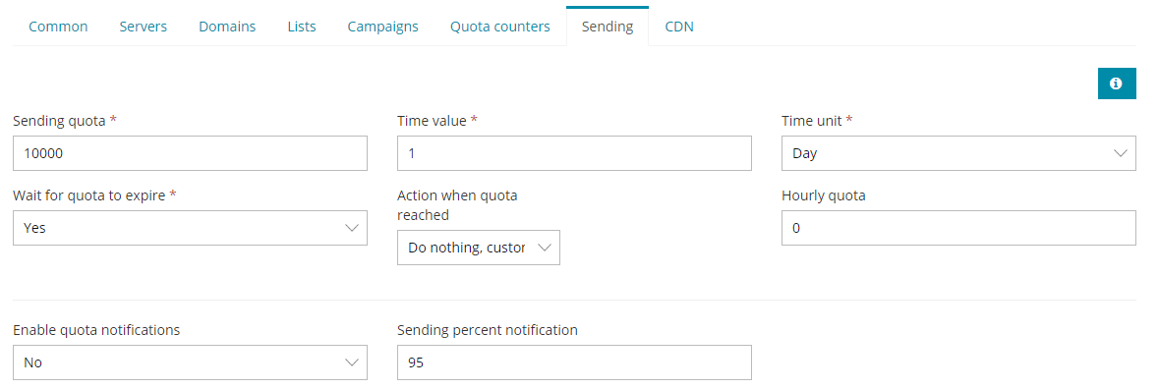
Task: Click the Sending quota input field
Action: 190,153
